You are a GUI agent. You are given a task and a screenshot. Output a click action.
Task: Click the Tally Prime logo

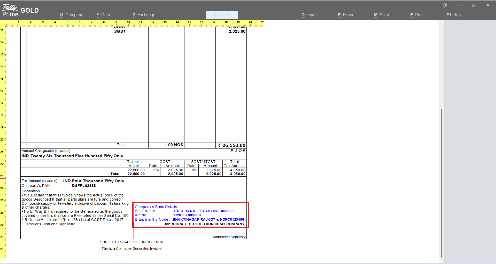coord(10,10)
